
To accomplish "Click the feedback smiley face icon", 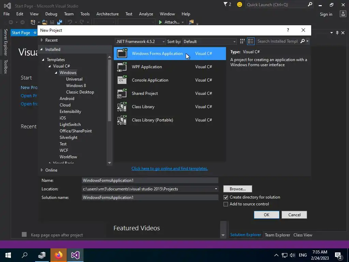I will pyautogui.click(x=240, y=4).
